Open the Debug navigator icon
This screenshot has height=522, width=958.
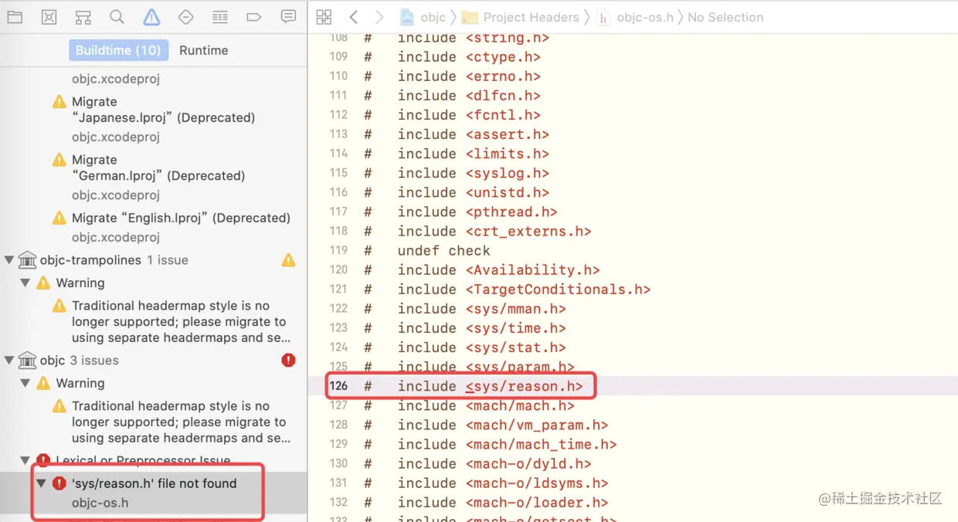click(x=220, y=17)
